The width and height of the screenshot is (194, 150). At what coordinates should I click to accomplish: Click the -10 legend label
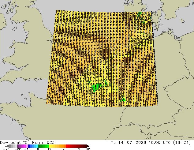click(x=27, y=149)
